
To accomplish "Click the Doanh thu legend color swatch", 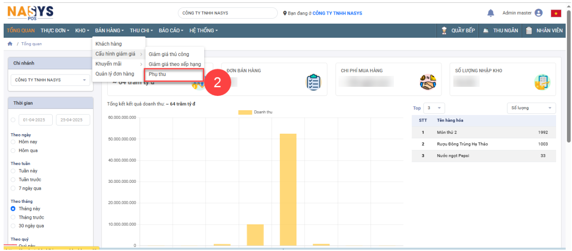I will (245, 112).
